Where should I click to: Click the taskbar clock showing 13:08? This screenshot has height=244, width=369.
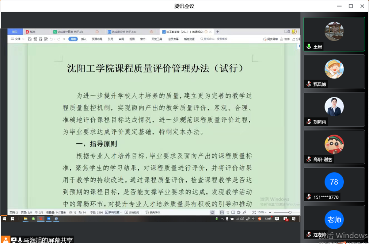point(268,218)
